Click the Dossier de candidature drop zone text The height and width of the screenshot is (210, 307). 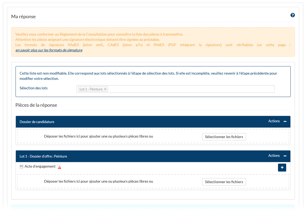tap(98, 136)
